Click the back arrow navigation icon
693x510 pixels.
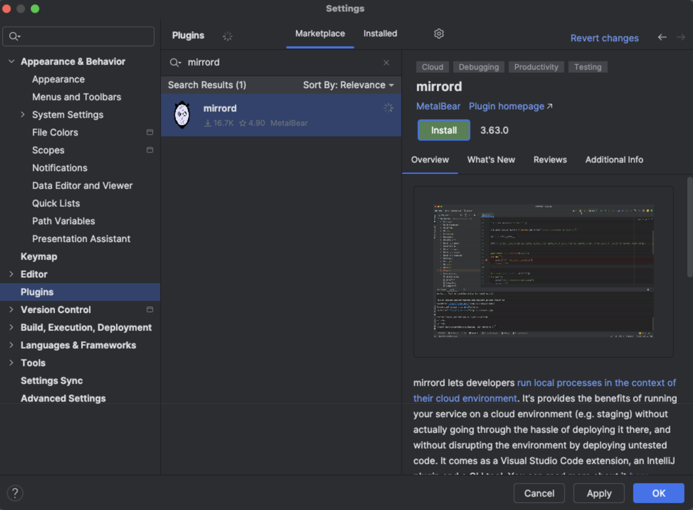tap(662, 37)
